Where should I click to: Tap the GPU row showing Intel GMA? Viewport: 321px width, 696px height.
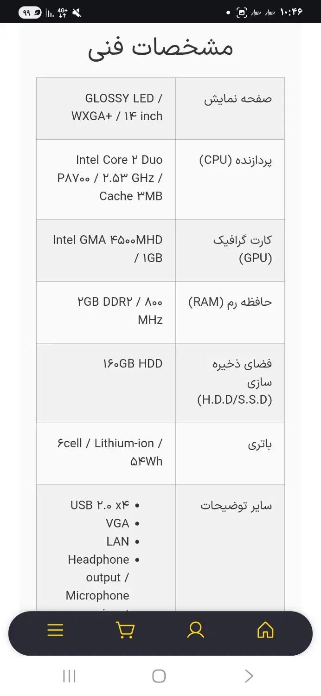[x=160, y=250]
